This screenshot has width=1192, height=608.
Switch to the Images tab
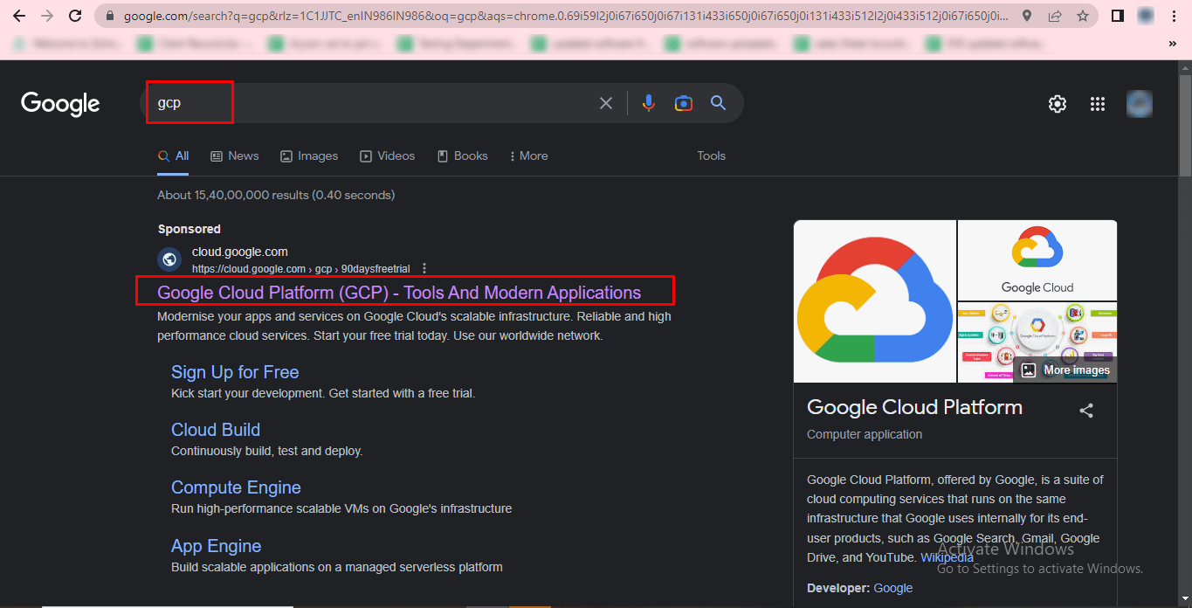tap(309, 155)
